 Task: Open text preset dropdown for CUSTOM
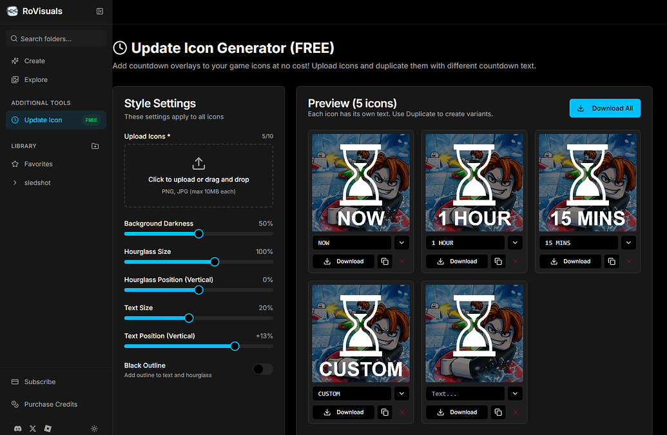[401, 393]
